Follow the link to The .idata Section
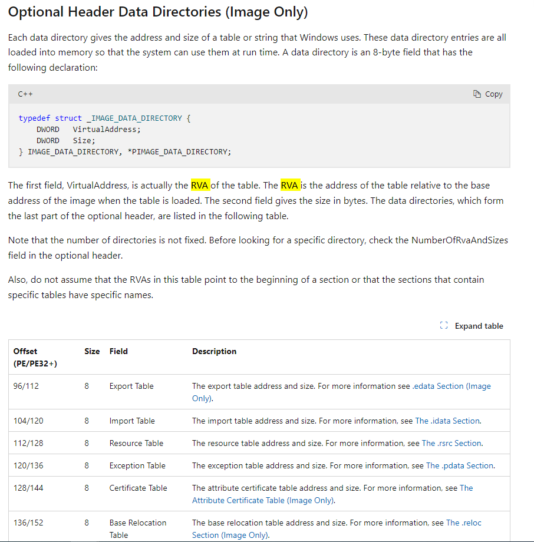The image size is (534, 542). point(447,421)
